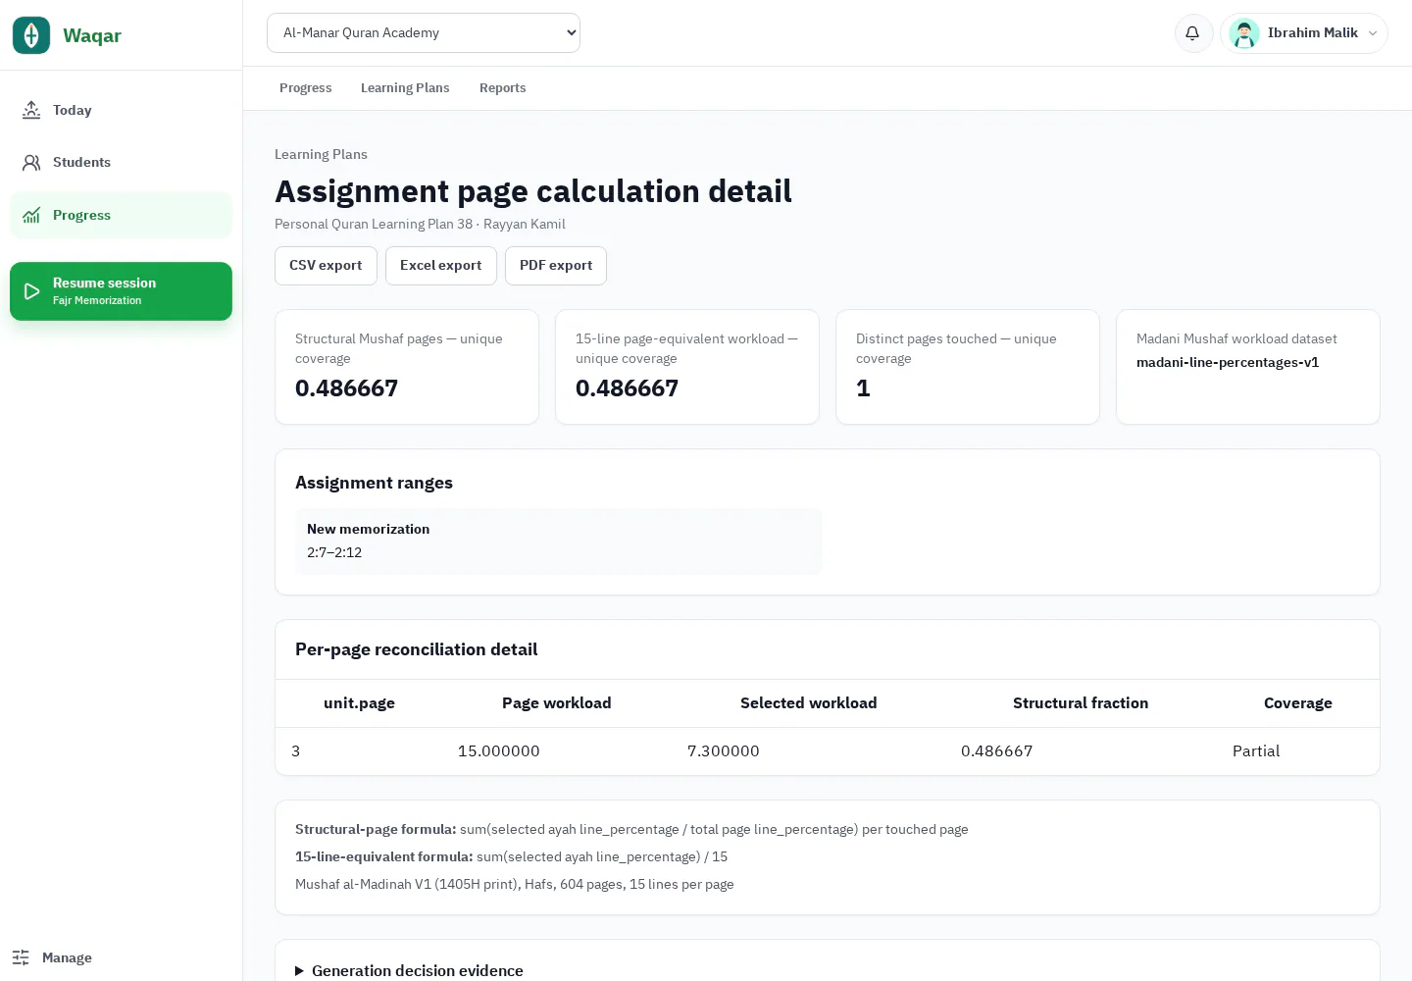
Task: Click the Resume session Fajr Memorization button
Action: click(121, 291)
